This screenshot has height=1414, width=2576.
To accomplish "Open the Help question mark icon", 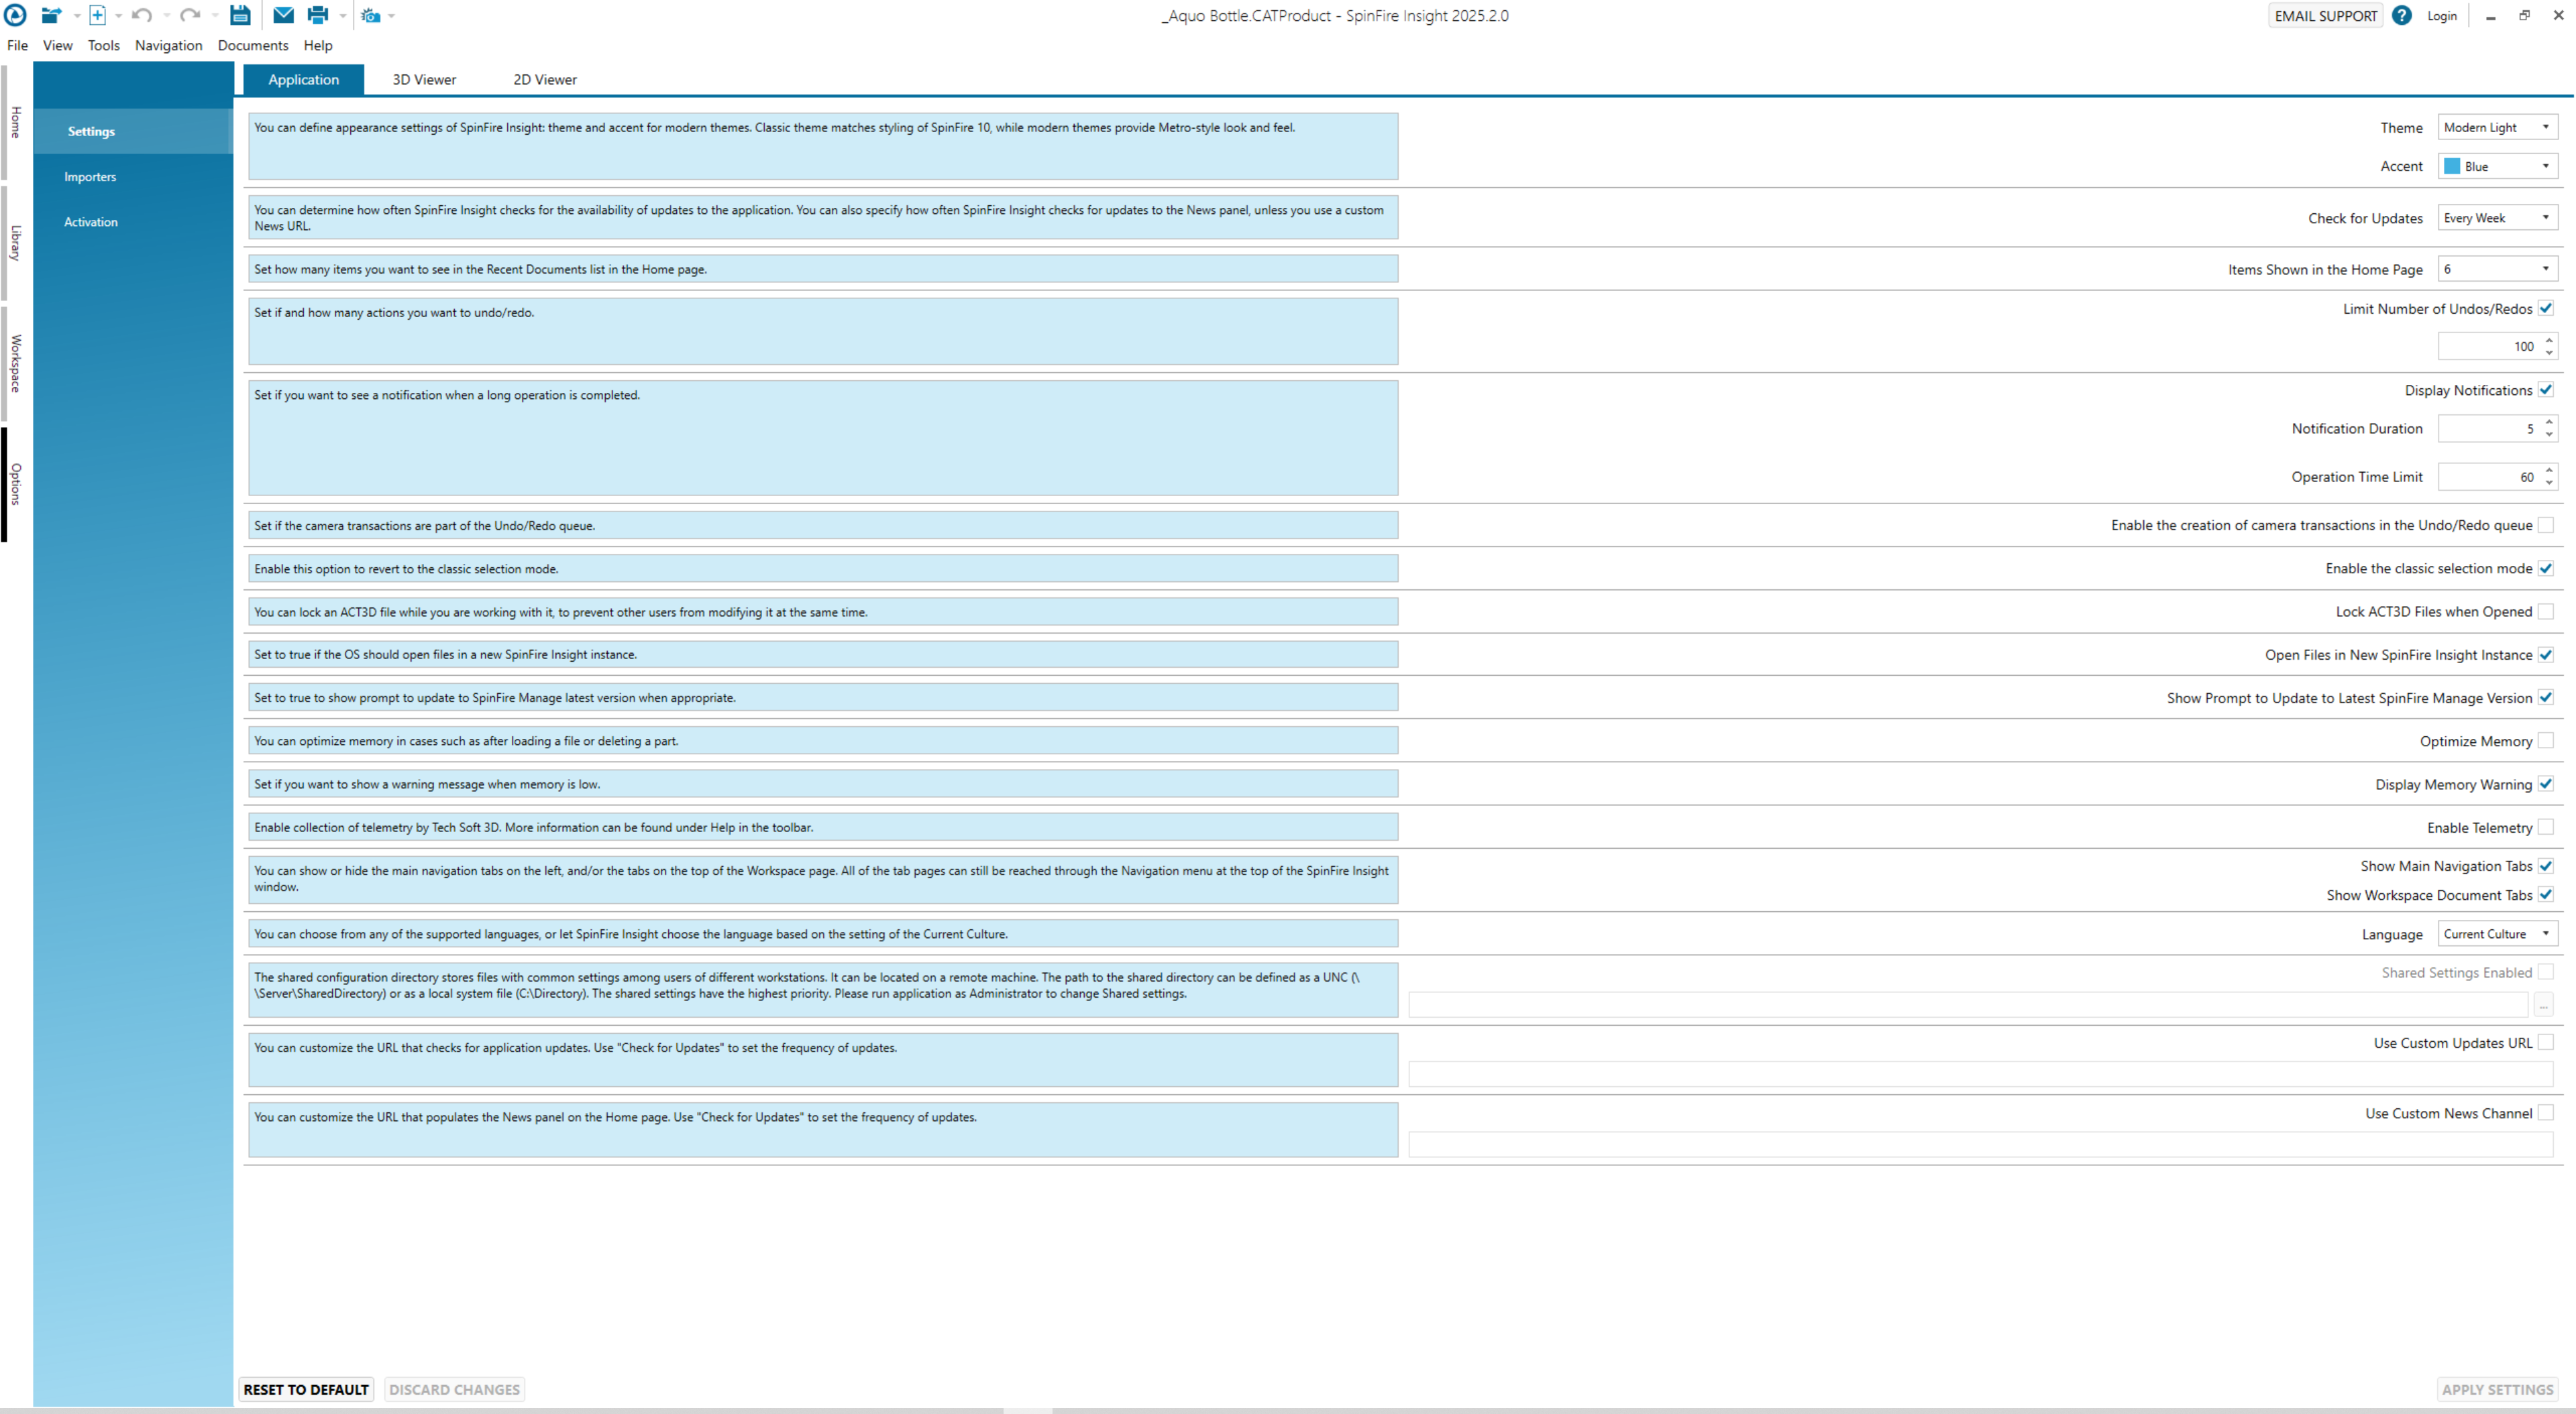I will point(2401,15).
